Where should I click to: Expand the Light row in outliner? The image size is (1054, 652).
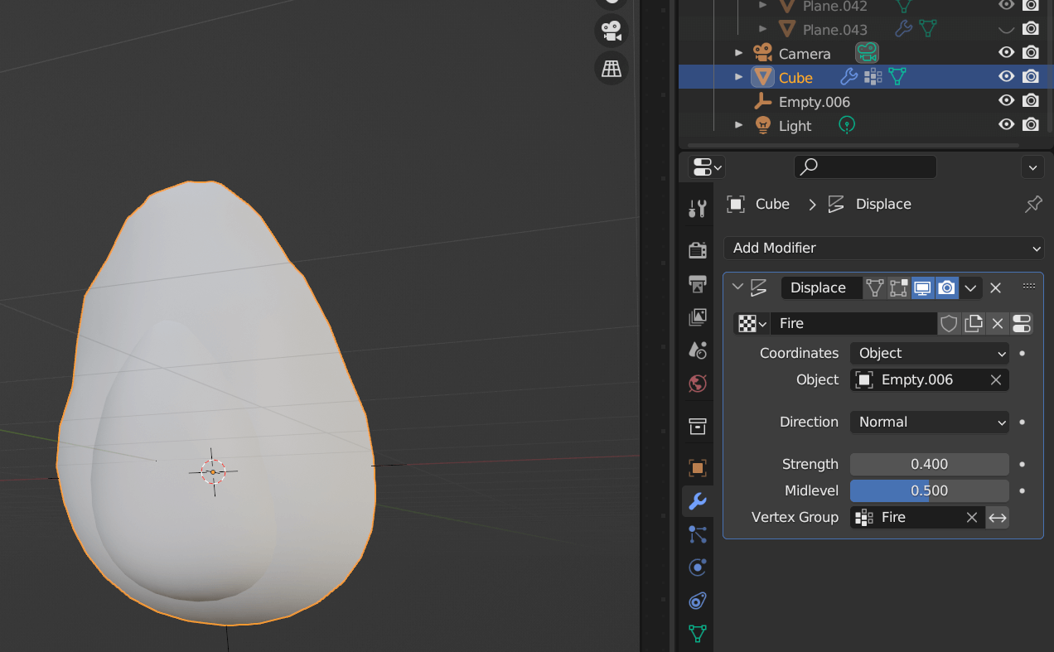coord(739,125)
